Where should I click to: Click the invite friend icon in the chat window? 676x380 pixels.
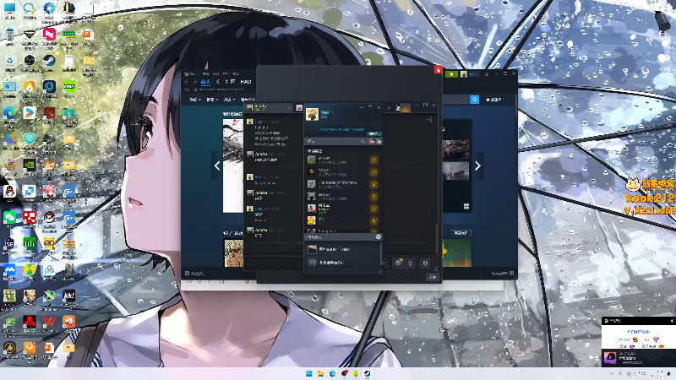click(x=429, y=119)
